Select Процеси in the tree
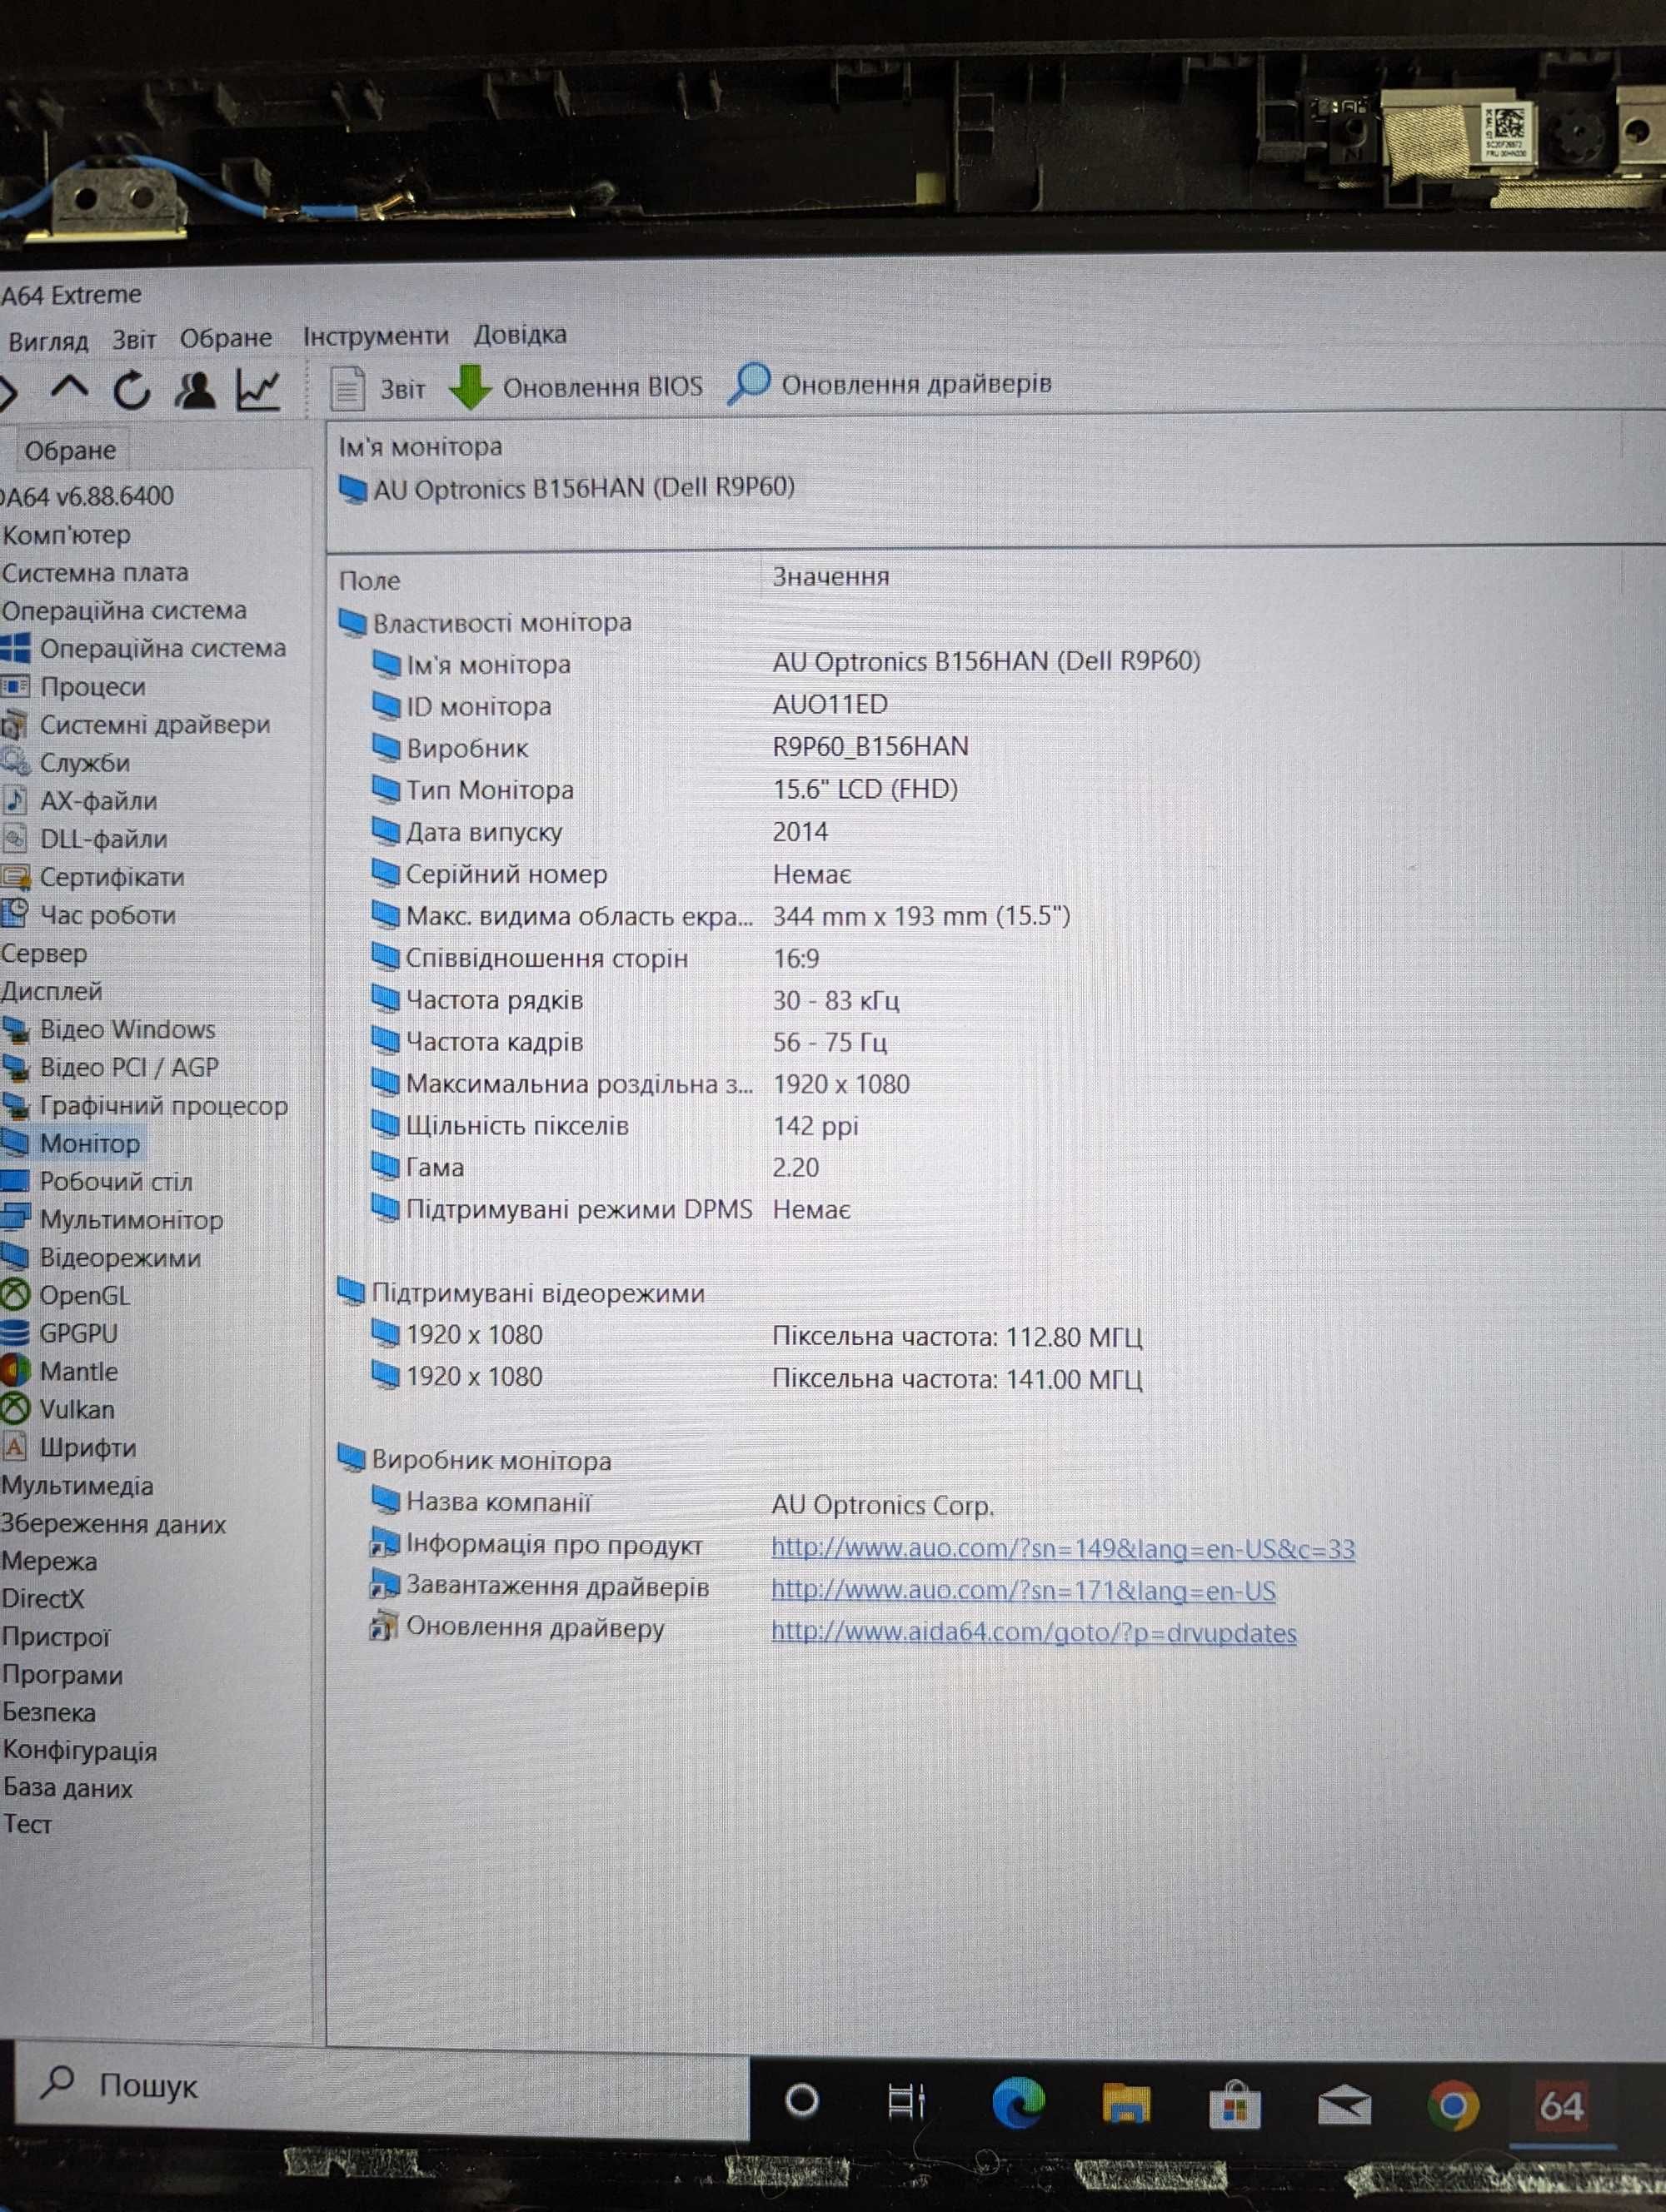Screen dimensions: 1666x2212 [75, 686]
